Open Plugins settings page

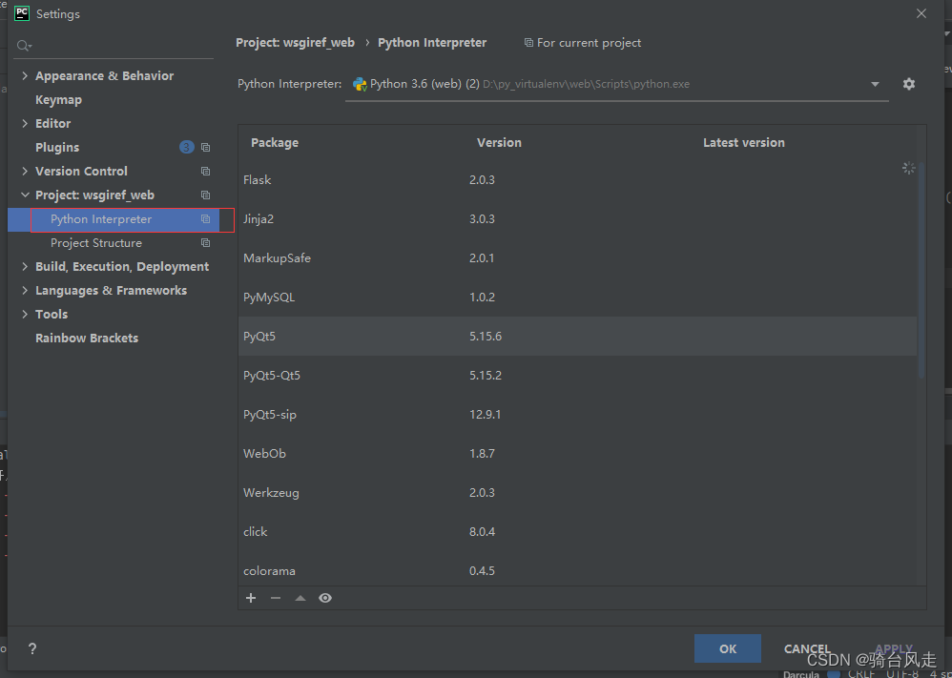tap(57, 148)
